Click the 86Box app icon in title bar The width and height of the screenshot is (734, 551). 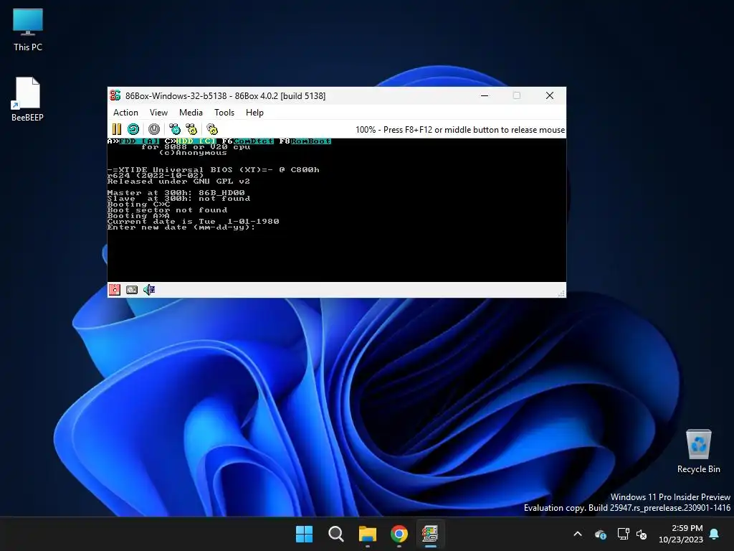pos(115,95)
